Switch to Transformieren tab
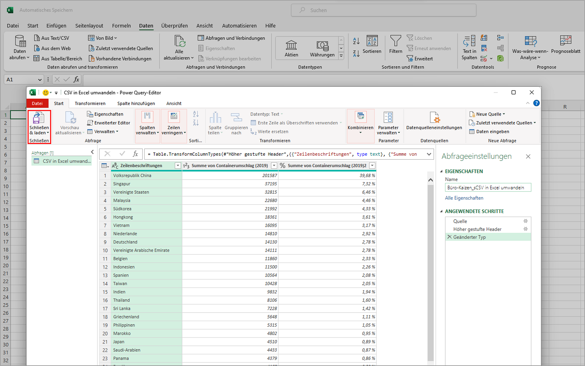This screenshot has width=585, height=366. (x=90, y=103)
